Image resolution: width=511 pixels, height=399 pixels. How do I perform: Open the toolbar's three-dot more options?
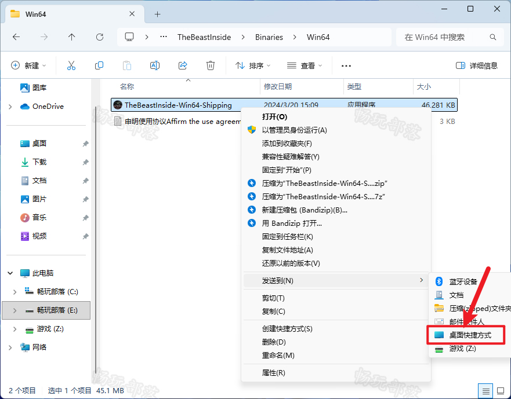click(x=346, y=66)
